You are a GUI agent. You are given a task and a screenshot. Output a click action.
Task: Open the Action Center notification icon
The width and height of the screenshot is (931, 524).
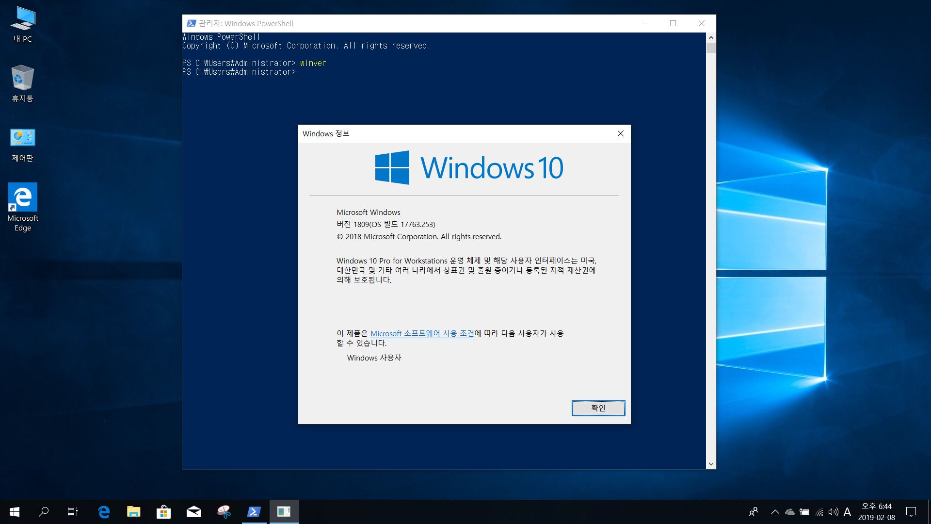tap(911, 512)
